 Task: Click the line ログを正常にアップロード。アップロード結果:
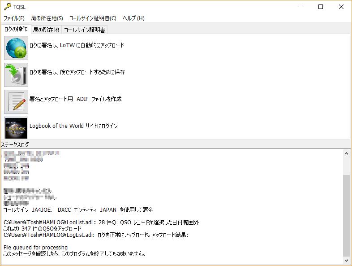point(96,235)
